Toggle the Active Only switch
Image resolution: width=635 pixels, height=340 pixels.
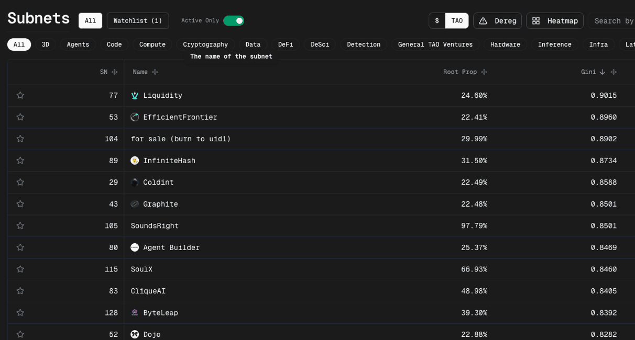point(234,20)
